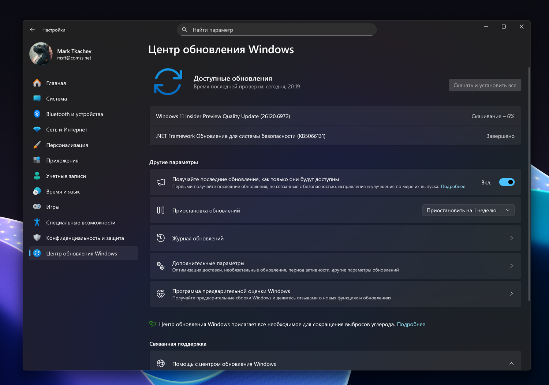This screenshot has height=385, width=549.
Task: Click the Учетные записи person icon
Action: (37, 176)
